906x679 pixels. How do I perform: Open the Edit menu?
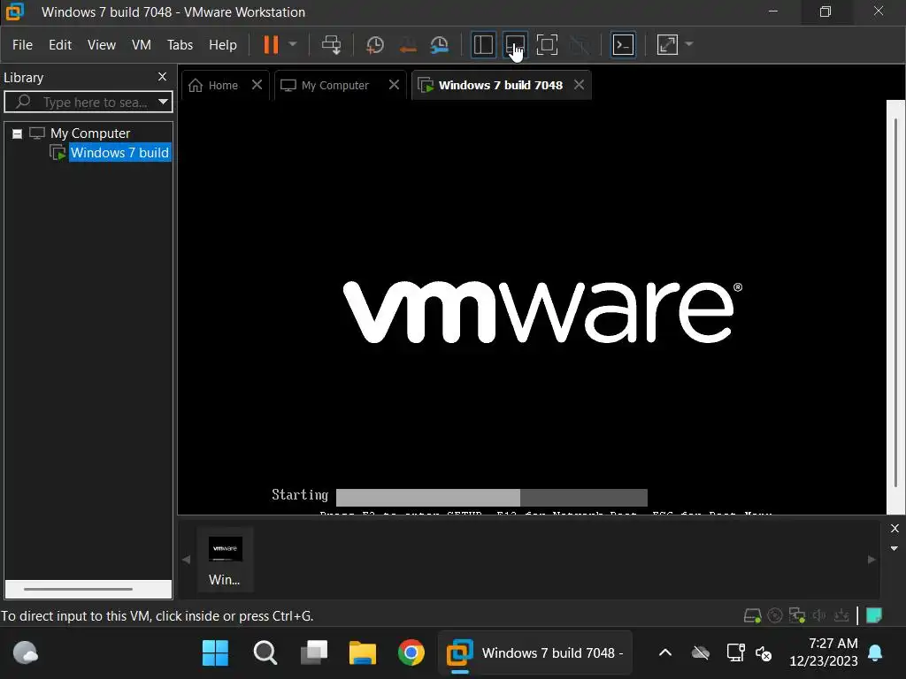(x=60, y=44)
